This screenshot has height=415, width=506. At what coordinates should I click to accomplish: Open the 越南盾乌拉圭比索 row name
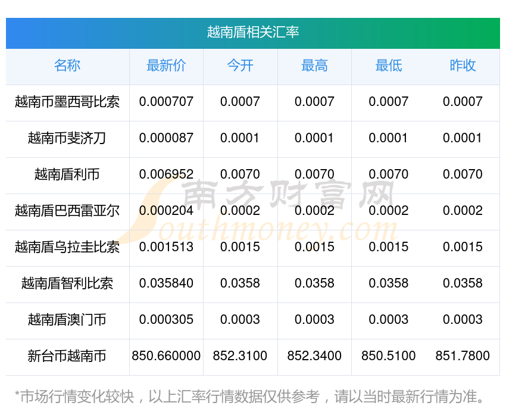[x=67, y=247]
